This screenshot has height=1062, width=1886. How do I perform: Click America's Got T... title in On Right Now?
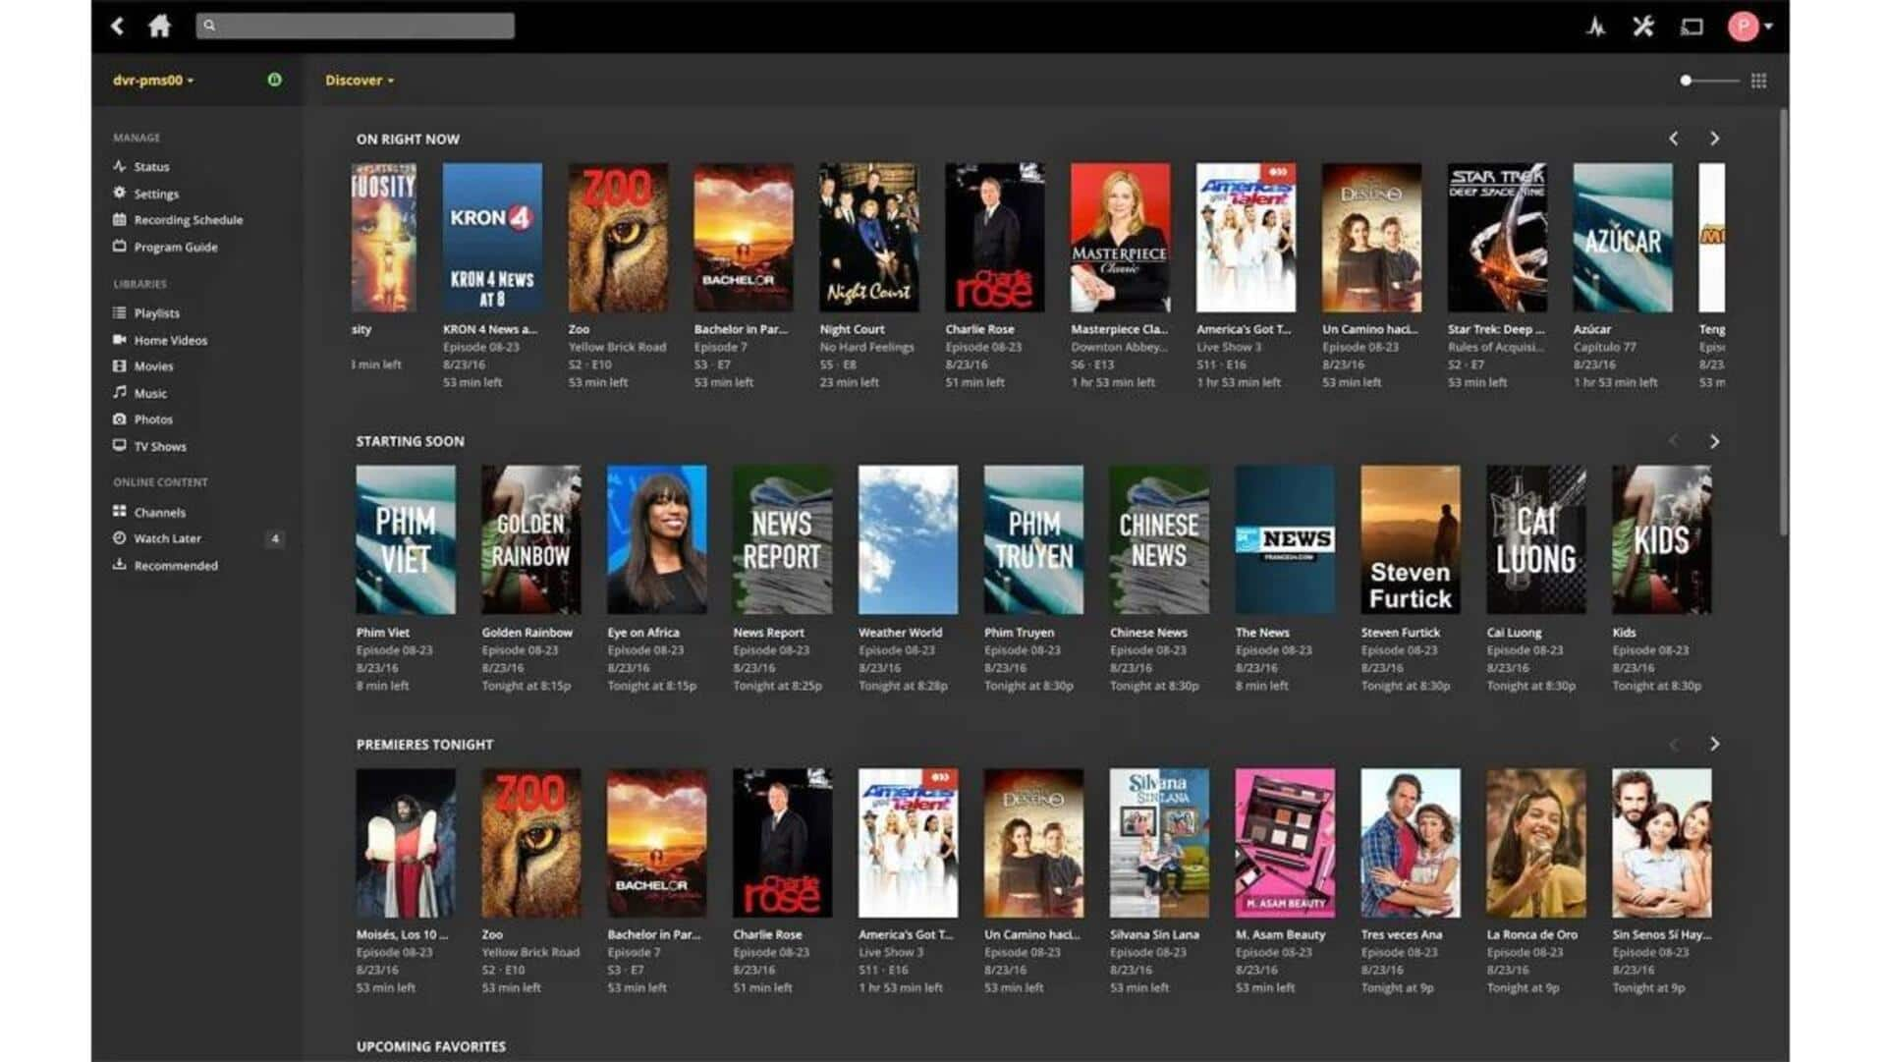tap(1244, 329)
